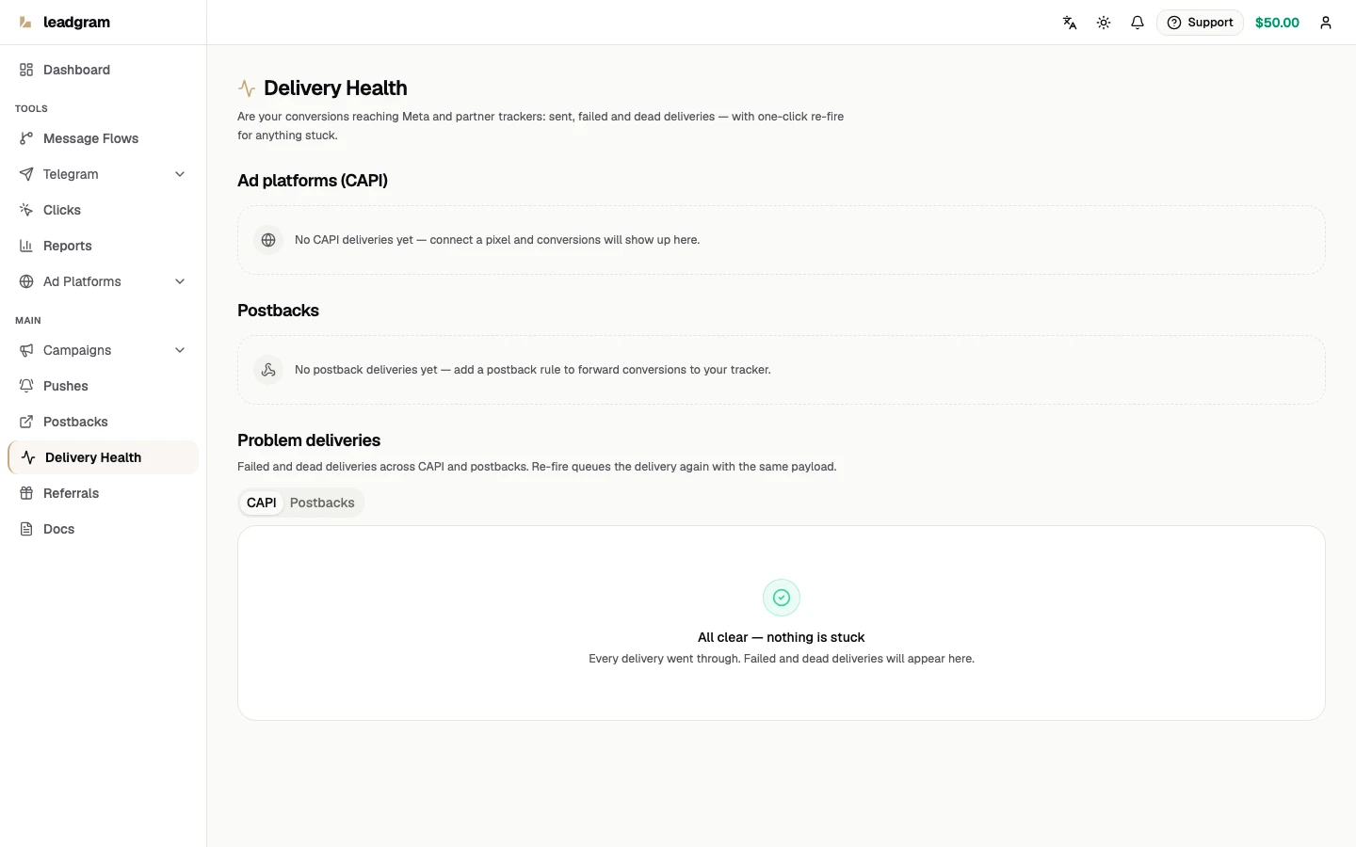Open the Postbacks sidebar item
1356x847 pixels.
point(104,422)
